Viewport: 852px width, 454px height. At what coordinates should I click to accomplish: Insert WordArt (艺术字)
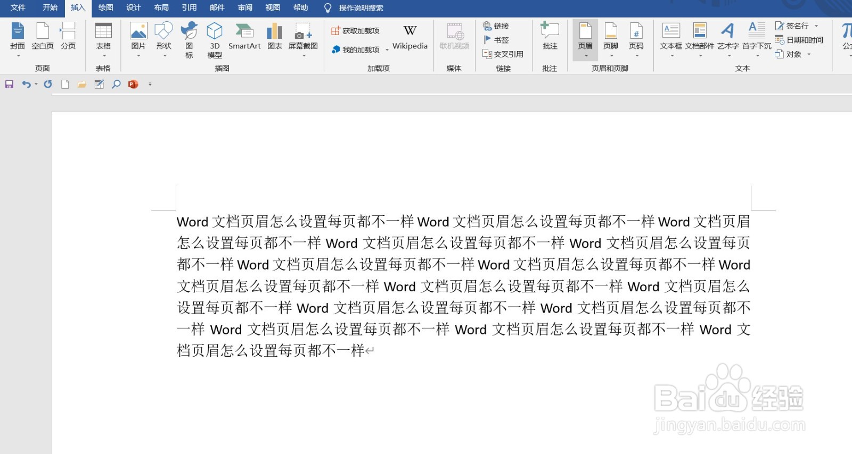pyautogui.click(x=728, y=39)
